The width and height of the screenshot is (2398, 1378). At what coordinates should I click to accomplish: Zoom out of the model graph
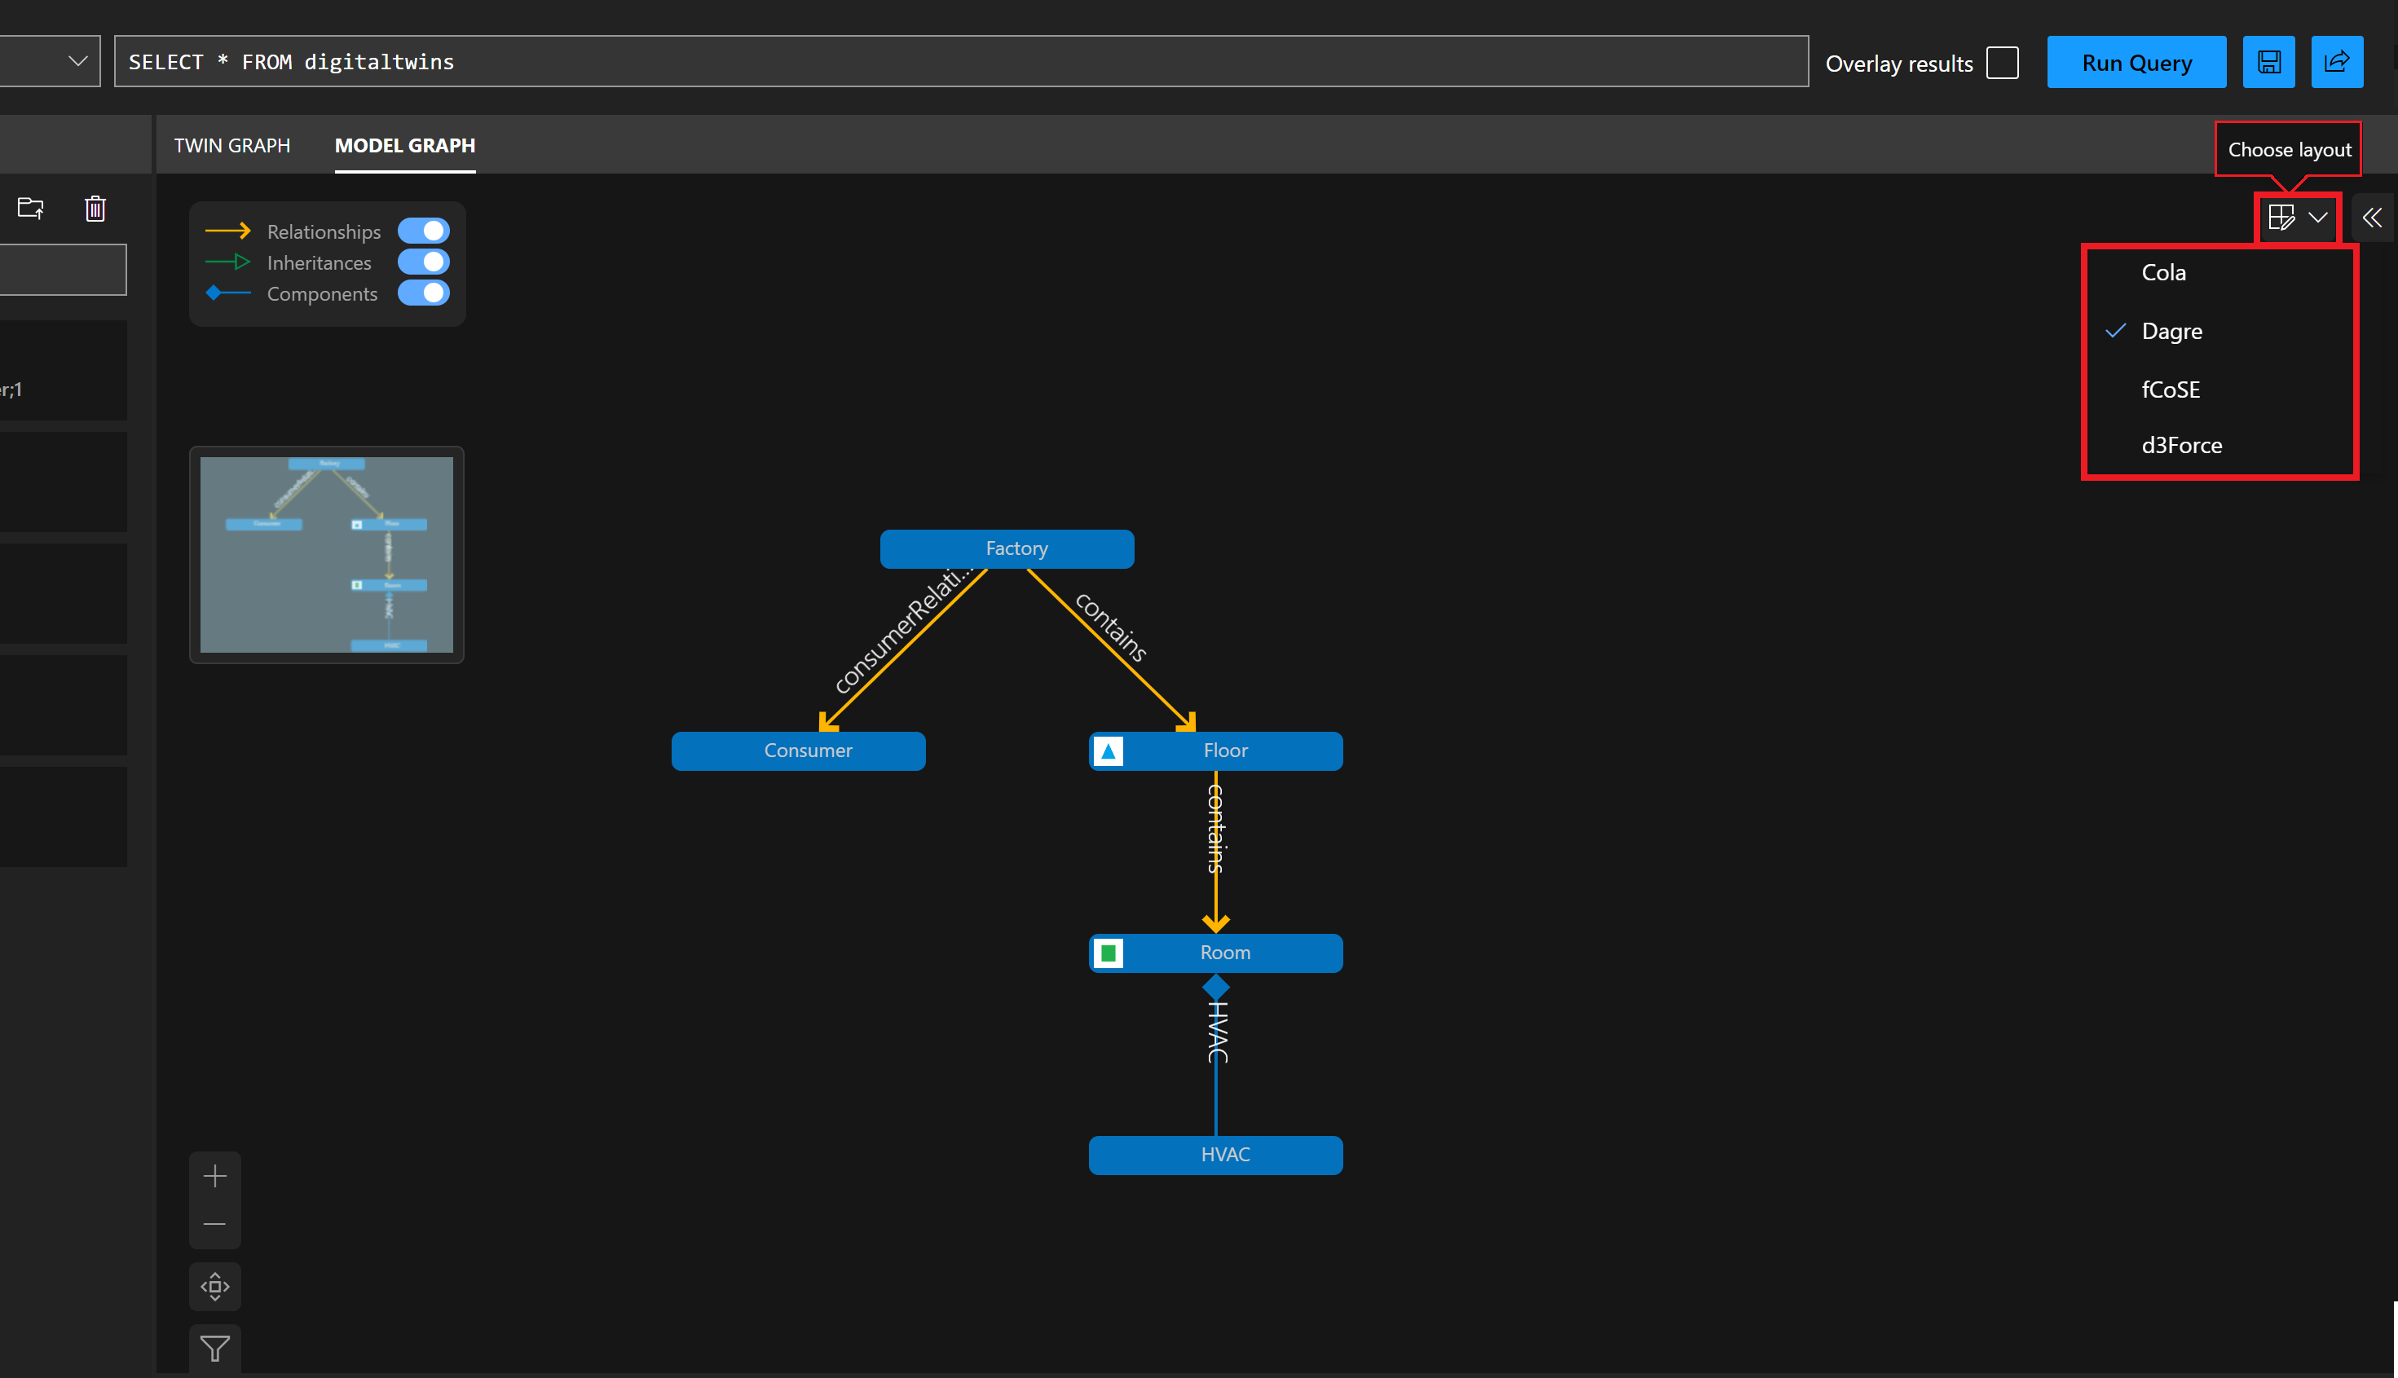click(215, 1224)
